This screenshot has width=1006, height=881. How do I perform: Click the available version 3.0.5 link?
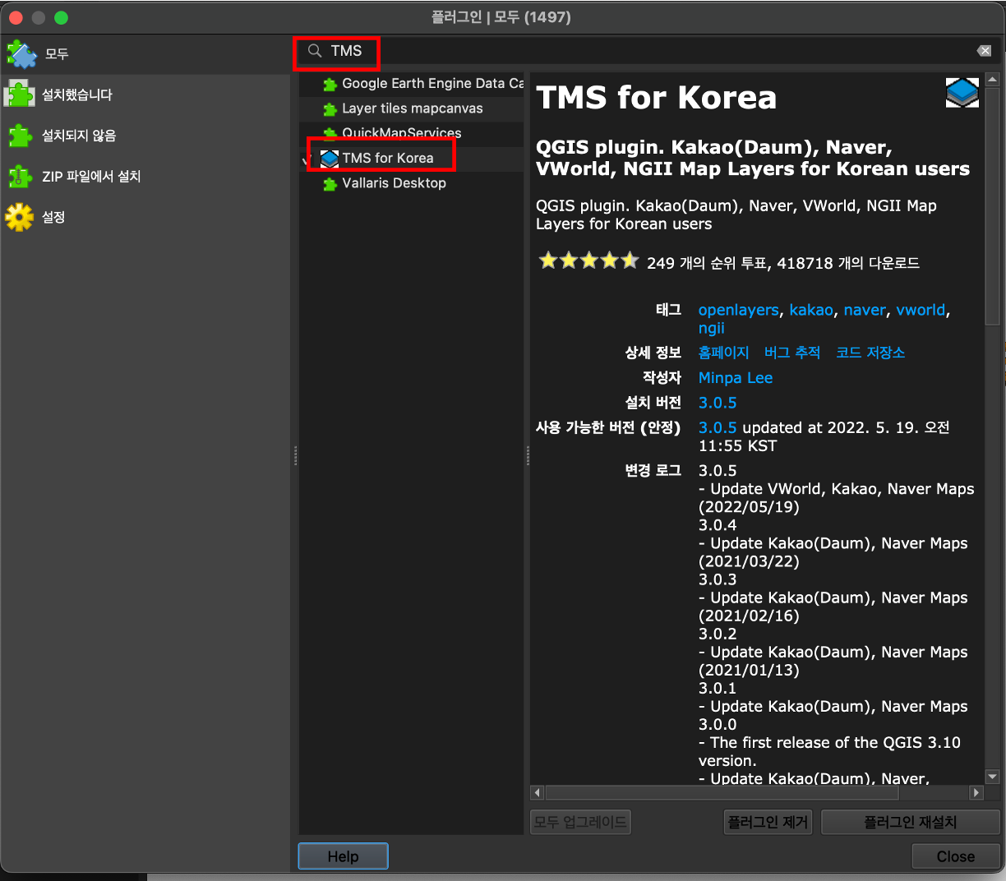pos(718,427)
